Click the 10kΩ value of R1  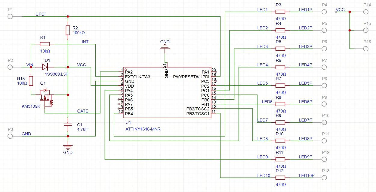(x=45, y=51)
